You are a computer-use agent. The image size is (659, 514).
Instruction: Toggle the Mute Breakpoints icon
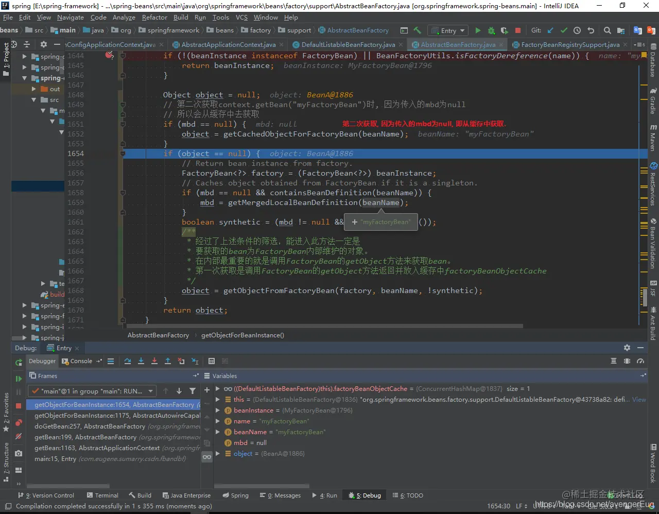coord(19,437)
